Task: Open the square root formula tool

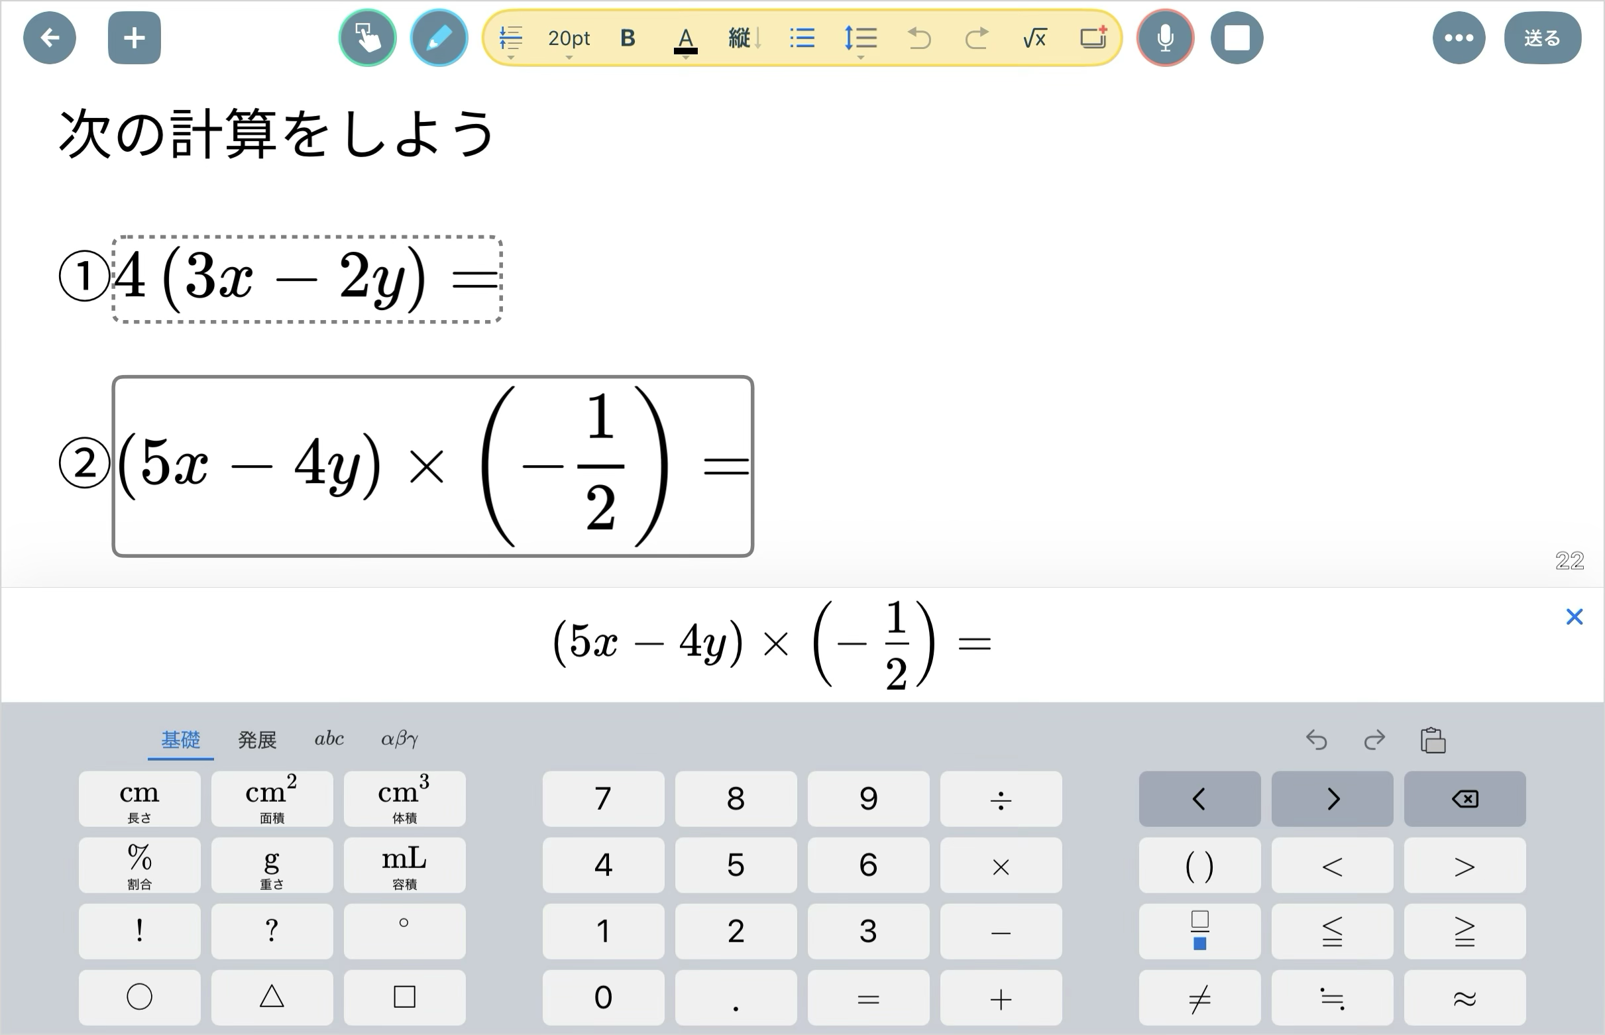Action: coord(1034,38)
